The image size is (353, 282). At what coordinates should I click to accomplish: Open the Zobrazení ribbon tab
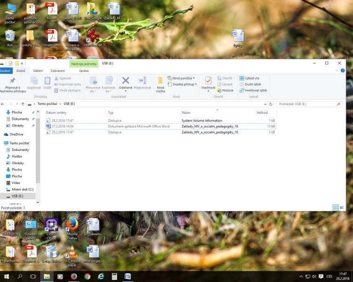(57, 70)
